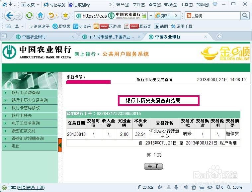Open 常用工具 common tools
Screen dimensions: 252x192
coord(181,26)
